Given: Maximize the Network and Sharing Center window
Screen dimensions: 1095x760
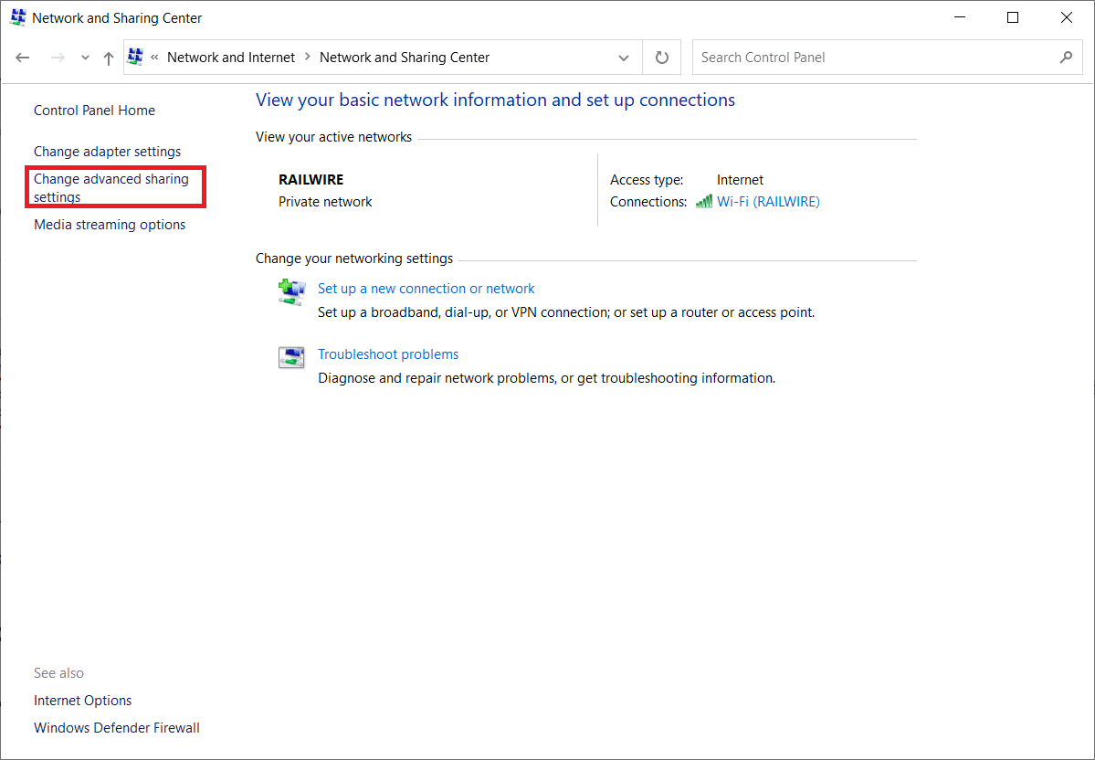Looking at the screenshot, I should 1013,18.
